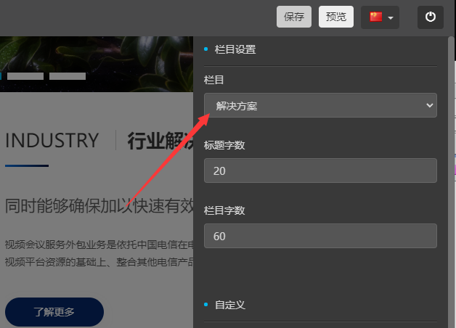The width and height of the screenshot is (456, 328).
Task: Click the China flag language icon
Action: [376, 17]
